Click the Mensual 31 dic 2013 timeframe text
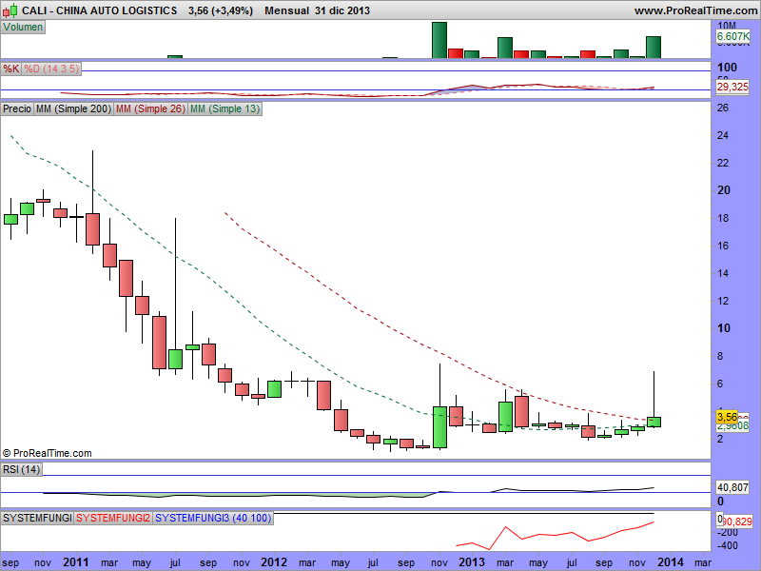This screenshot has height=571, width=761. pyautogui.click(x=317, y=10)
